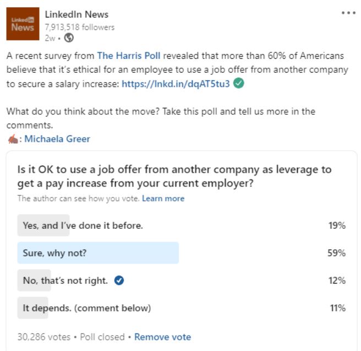The height and width of the screenshot is (351, 361).
Task: Open Michaela Greer's profile link
Action: 57,139
